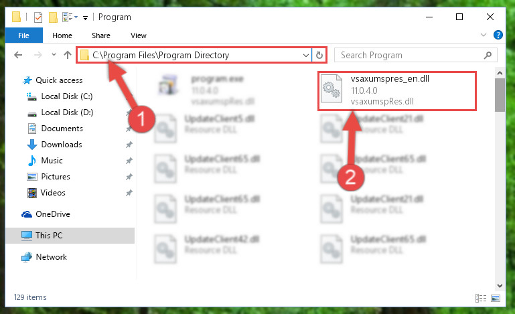
Task: Open the File menu
Action: coord(23,35)
